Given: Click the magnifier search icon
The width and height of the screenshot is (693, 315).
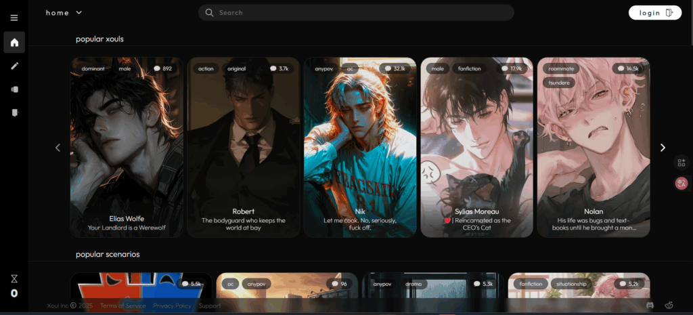Looking at the screenshot, I should [209, 13].
